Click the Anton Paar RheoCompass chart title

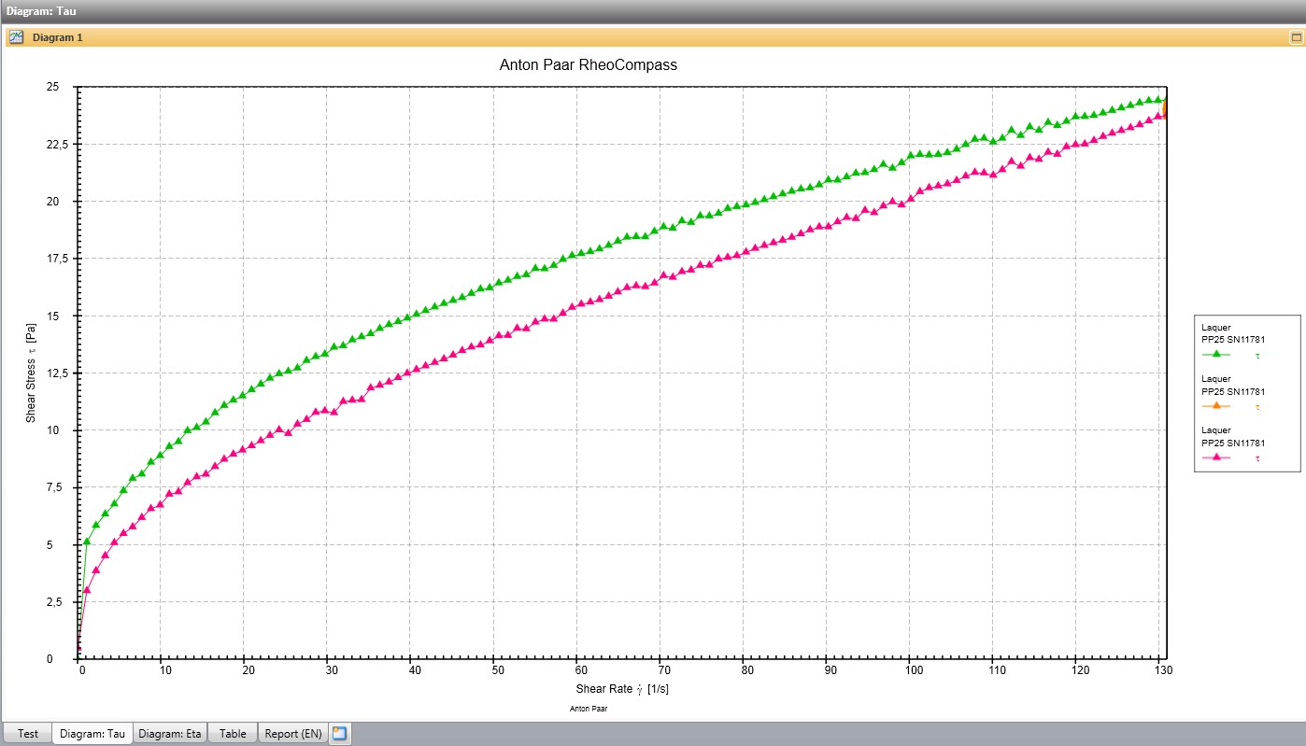(589, 65)
